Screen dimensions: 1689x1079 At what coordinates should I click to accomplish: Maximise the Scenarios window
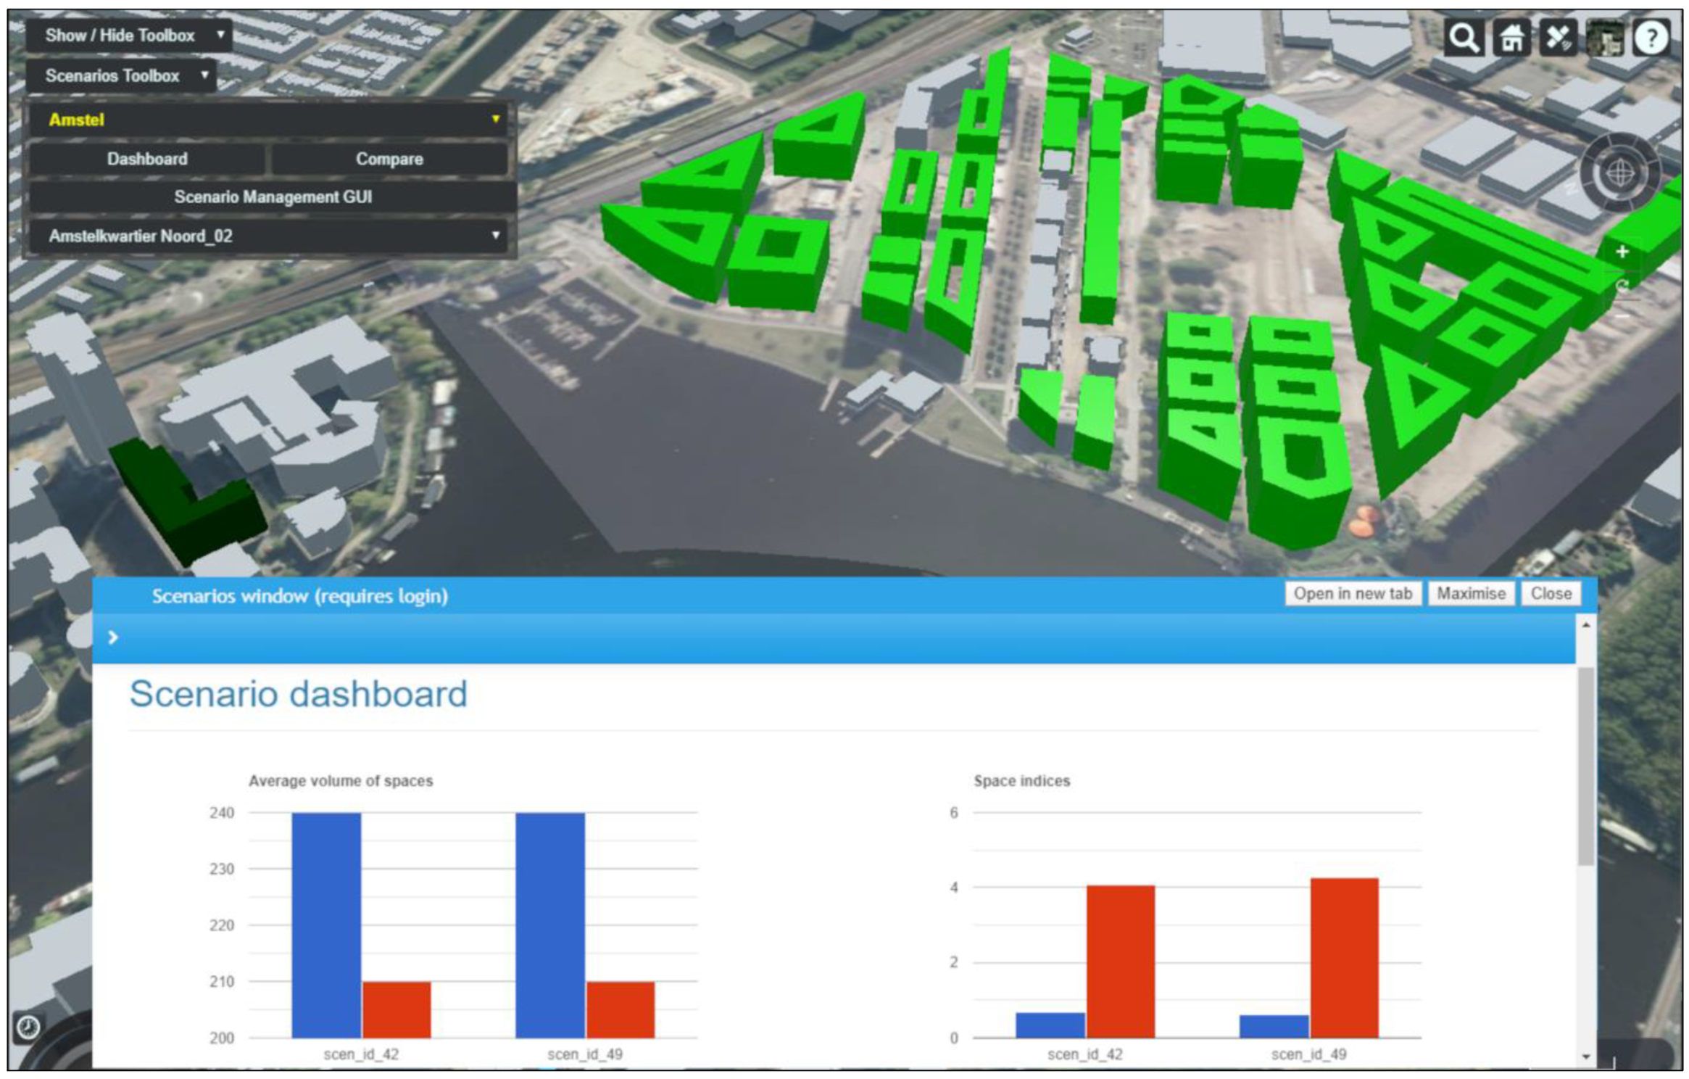[x=1471, y=593]
